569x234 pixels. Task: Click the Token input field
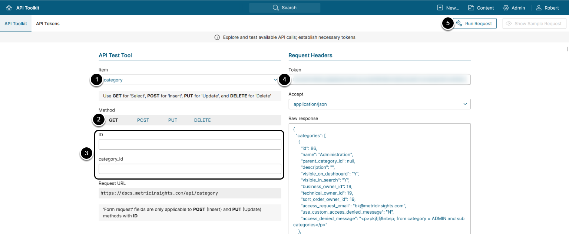pos(380,80)
